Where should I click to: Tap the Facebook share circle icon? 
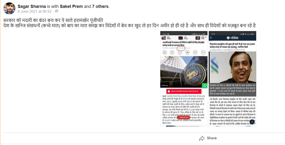180,52
